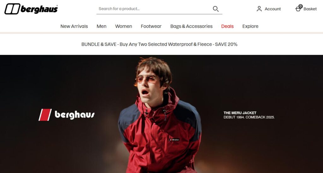Open the Men navigation menu

point(102,26)
